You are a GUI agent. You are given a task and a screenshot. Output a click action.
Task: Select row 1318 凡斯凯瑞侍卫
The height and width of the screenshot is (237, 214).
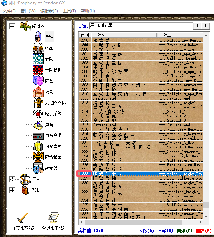[x=141, y=129]
